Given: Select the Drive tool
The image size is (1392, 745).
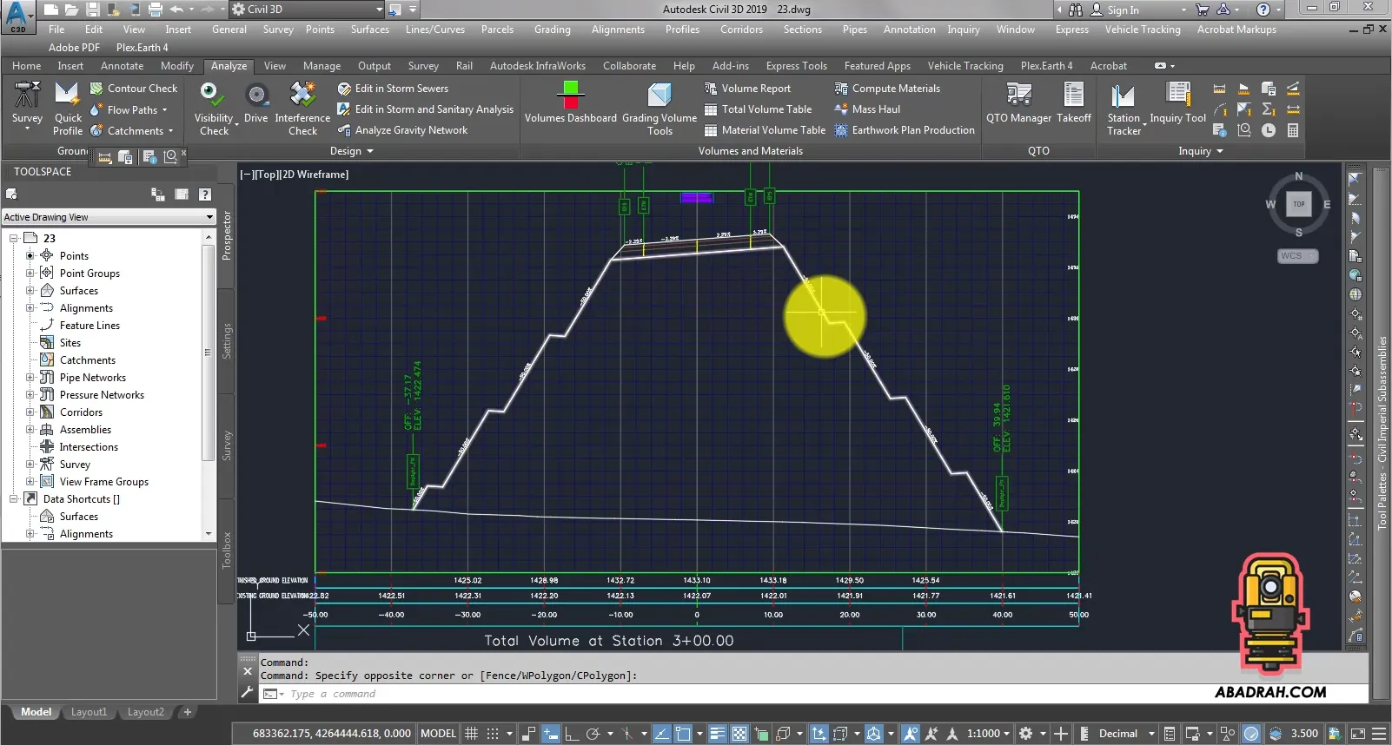Looking at the screenshot, I should point(256,94).
